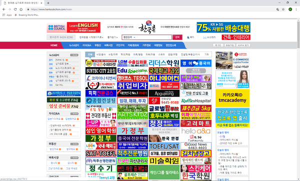Reload the page with the refresh icon
Screen dimensions: 300x181
point(15,9)
